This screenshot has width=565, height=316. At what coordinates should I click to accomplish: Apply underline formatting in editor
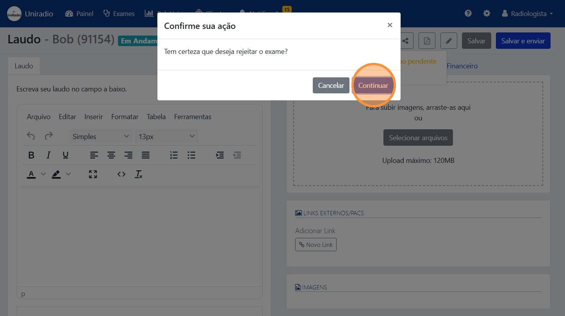tap(66, 155)
